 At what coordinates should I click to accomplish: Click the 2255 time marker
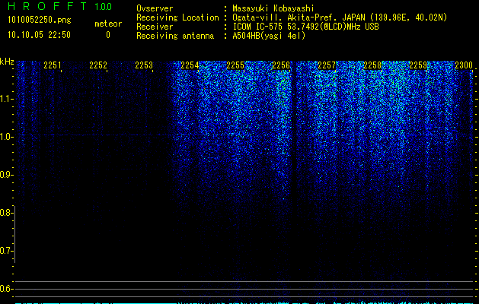click(235, 65)
